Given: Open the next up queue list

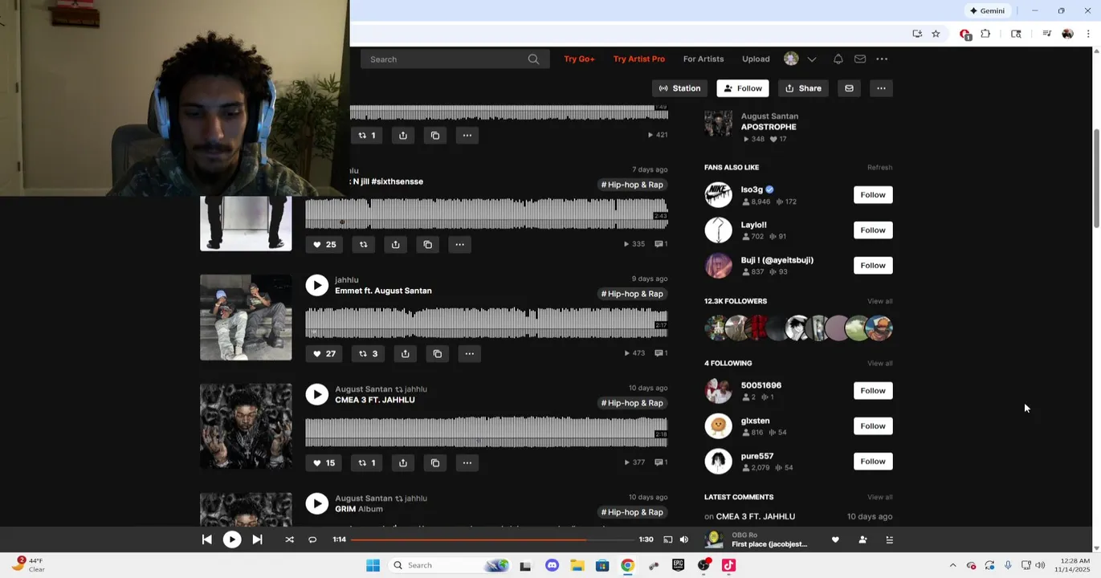Looking at the screenshot, I should pos(889,539).
